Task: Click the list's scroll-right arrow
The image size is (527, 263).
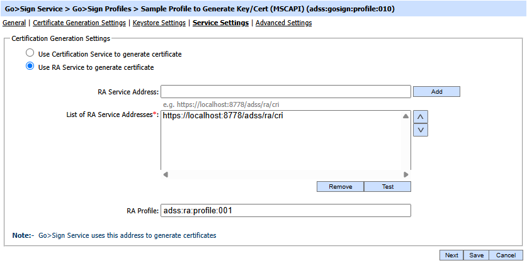Action: pos(406,174)
